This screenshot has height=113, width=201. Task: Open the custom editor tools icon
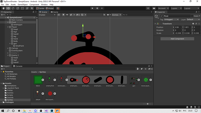pyautogui.click(x=32, y=8)
